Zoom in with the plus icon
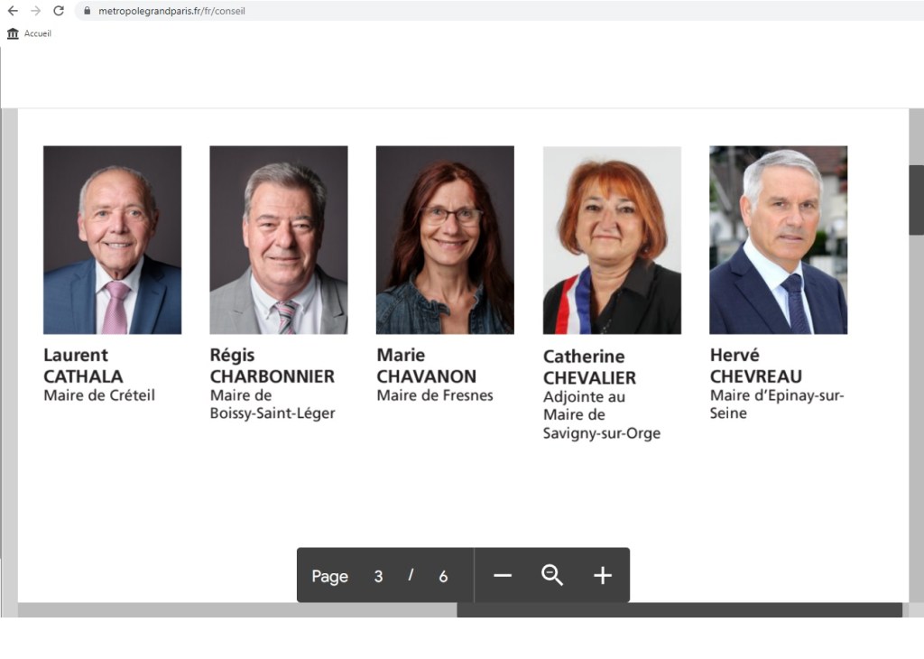This screenshot has width=924, height=659. click(x=603, y=576)
